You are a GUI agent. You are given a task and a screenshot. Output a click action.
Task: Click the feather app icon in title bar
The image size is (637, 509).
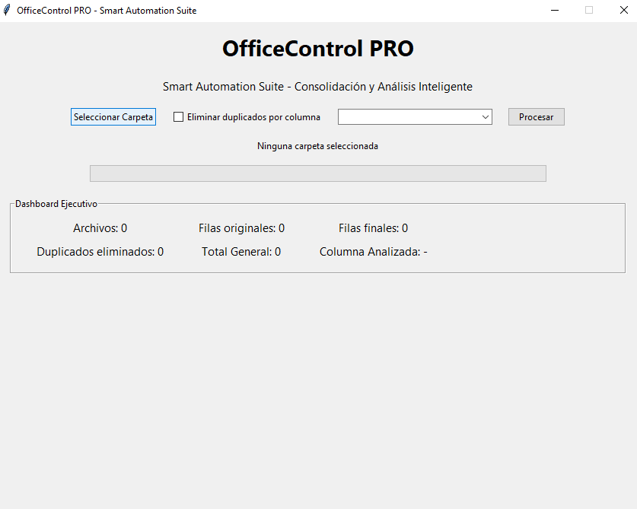[8, 11]
